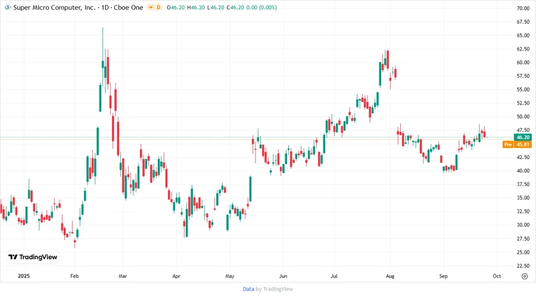536x296 pixels.
Task: Click the C46.20 close value
Action: click(x=235, y=8)
